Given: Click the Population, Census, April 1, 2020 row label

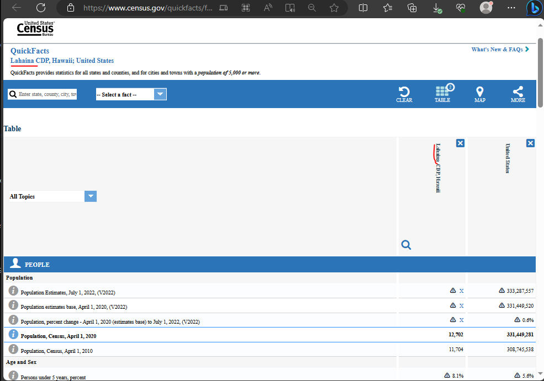Looking at the screenshot, I should coord(59,336).
